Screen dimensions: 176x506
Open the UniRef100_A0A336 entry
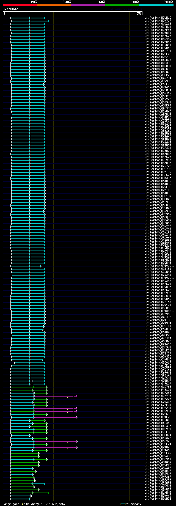pyautogui.click(x=158, y=63)
